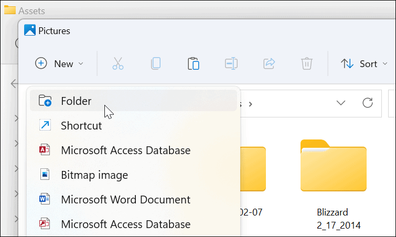Choose Shortcut in the New menu
The height and width of the screenshot is (237, 396).
(x=81, y=126)
